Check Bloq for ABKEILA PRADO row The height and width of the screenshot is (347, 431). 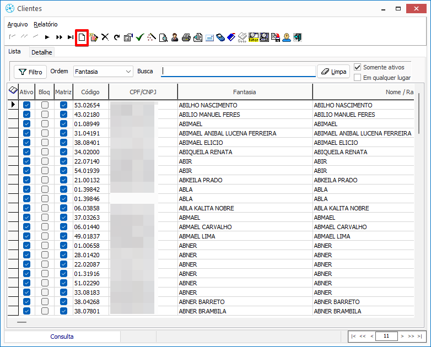(45, 180)
